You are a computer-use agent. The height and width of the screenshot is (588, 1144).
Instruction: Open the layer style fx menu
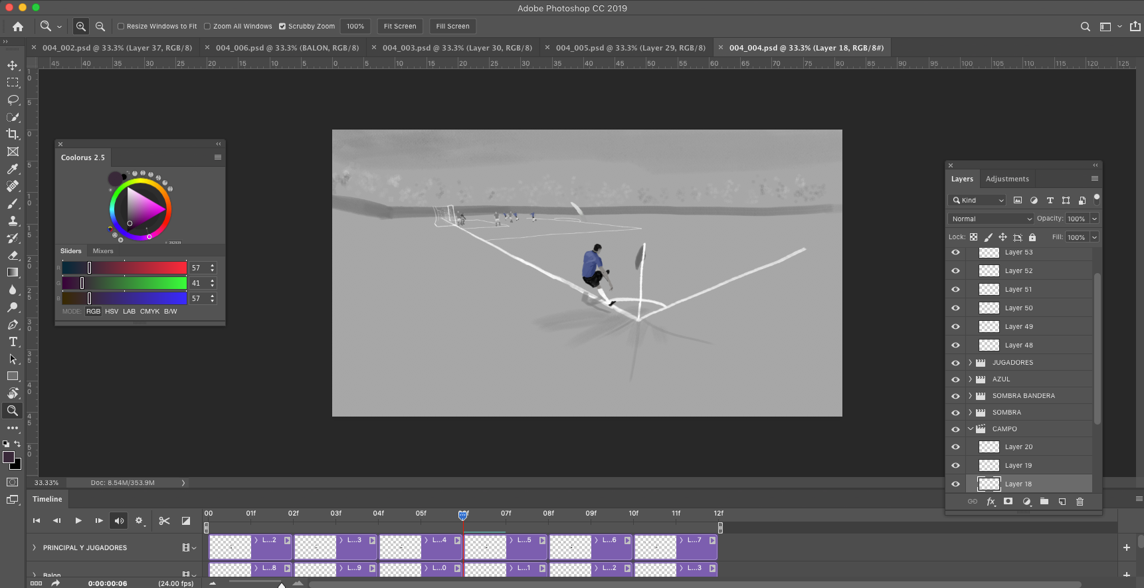click(x=991, y=502)
